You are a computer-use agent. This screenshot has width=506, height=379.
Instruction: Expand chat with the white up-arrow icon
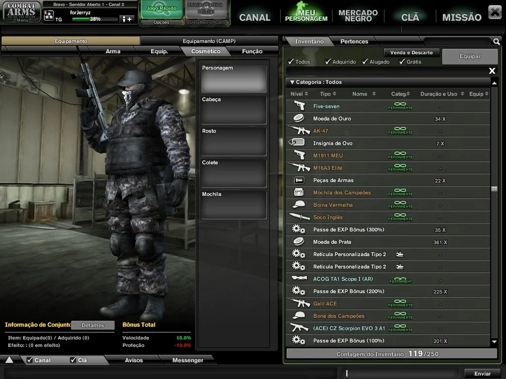tap(9, 360)
